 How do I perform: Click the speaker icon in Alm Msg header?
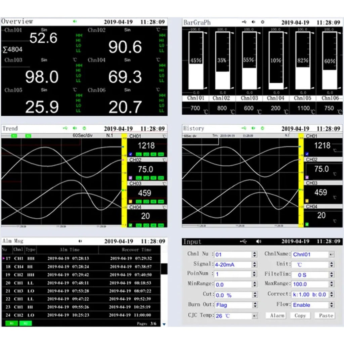click(x=80, y=241)
